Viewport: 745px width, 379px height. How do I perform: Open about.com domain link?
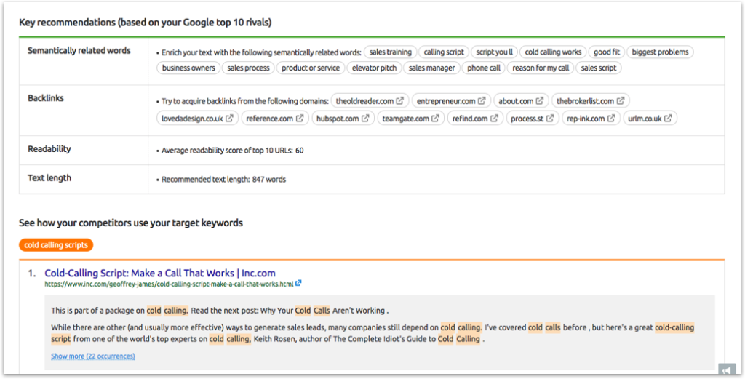click(516, 101)
